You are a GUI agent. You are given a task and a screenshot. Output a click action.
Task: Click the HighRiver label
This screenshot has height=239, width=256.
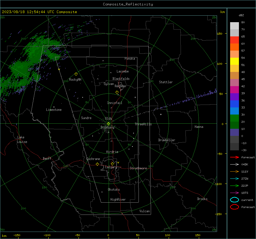[x=118, y=199]
